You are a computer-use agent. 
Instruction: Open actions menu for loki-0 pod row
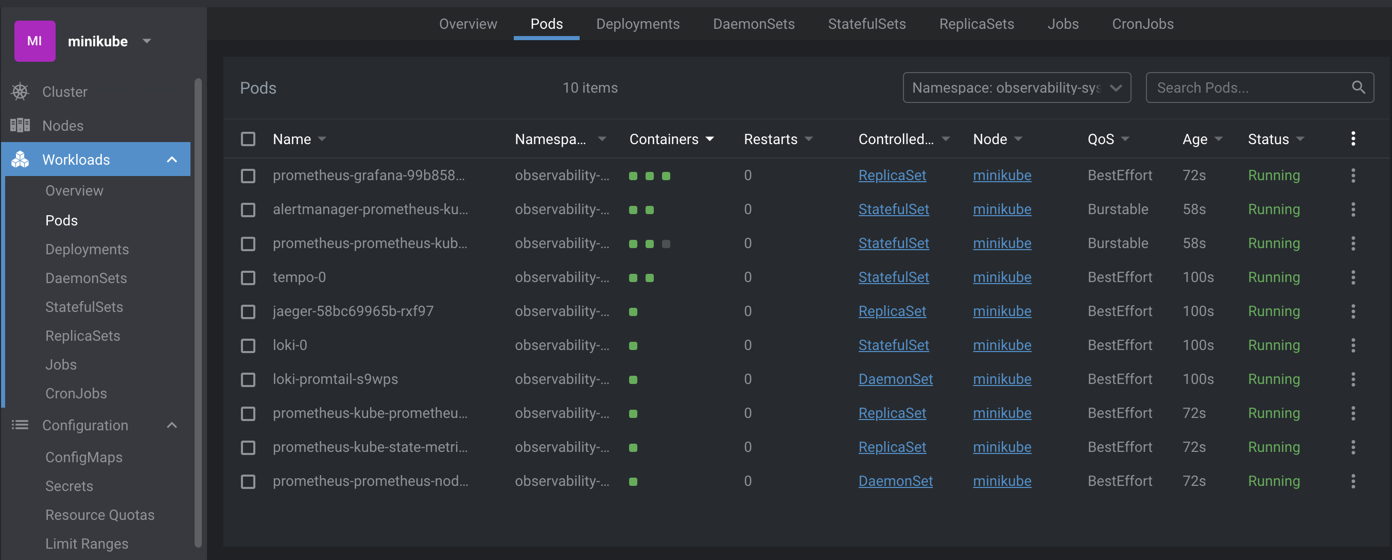[1352, 345]
